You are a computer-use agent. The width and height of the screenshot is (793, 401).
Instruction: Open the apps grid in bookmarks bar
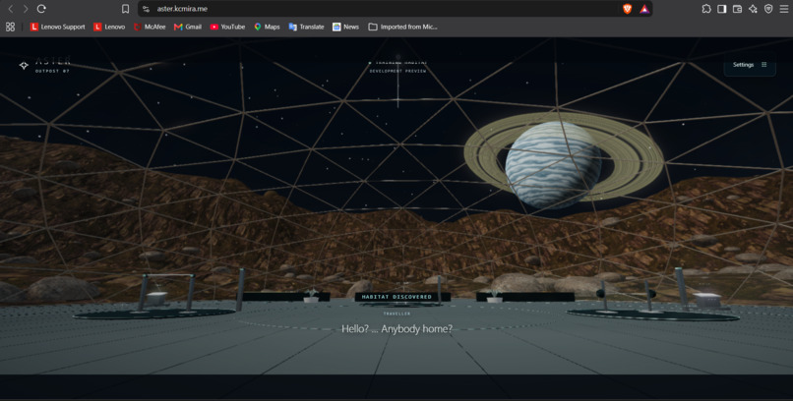[x=10, y=27]
